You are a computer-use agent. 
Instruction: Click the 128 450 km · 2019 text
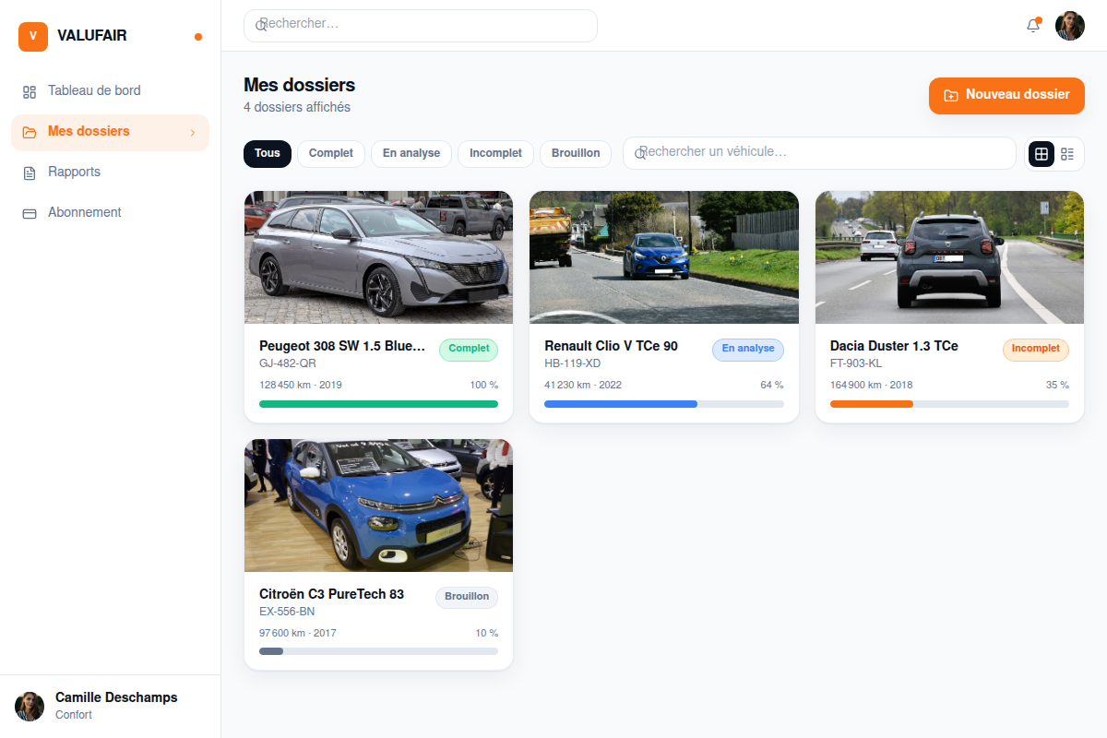pyautogui.click(x=301, y=385)
